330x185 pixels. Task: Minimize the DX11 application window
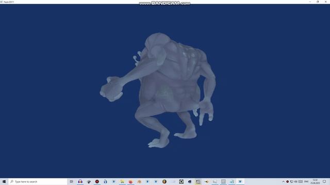point(310,2)
